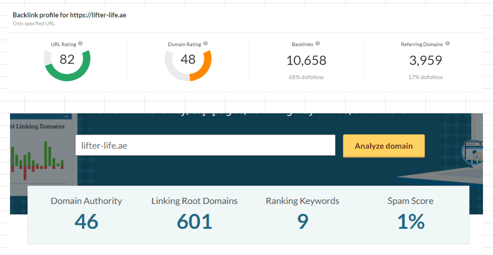Click the URL Rating label
The height and width of the screenshot is (255, 493).
click(64, 44)
